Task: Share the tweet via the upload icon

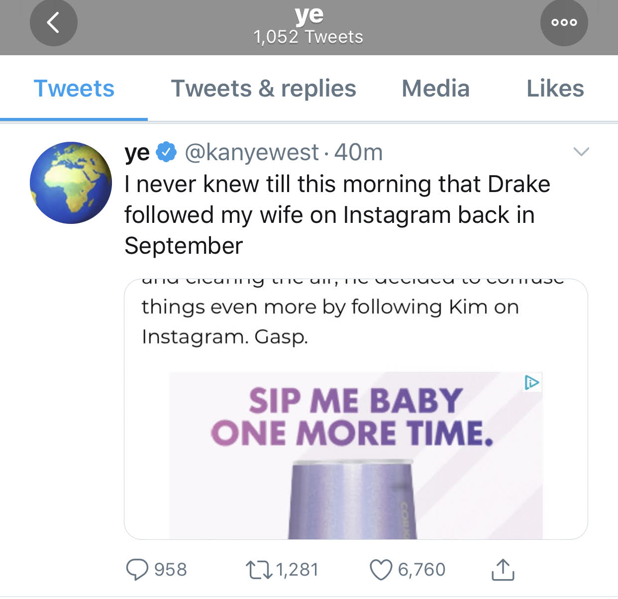Action: pos(503,570)
